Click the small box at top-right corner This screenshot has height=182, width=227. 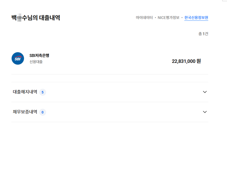[x=225, y=0]
